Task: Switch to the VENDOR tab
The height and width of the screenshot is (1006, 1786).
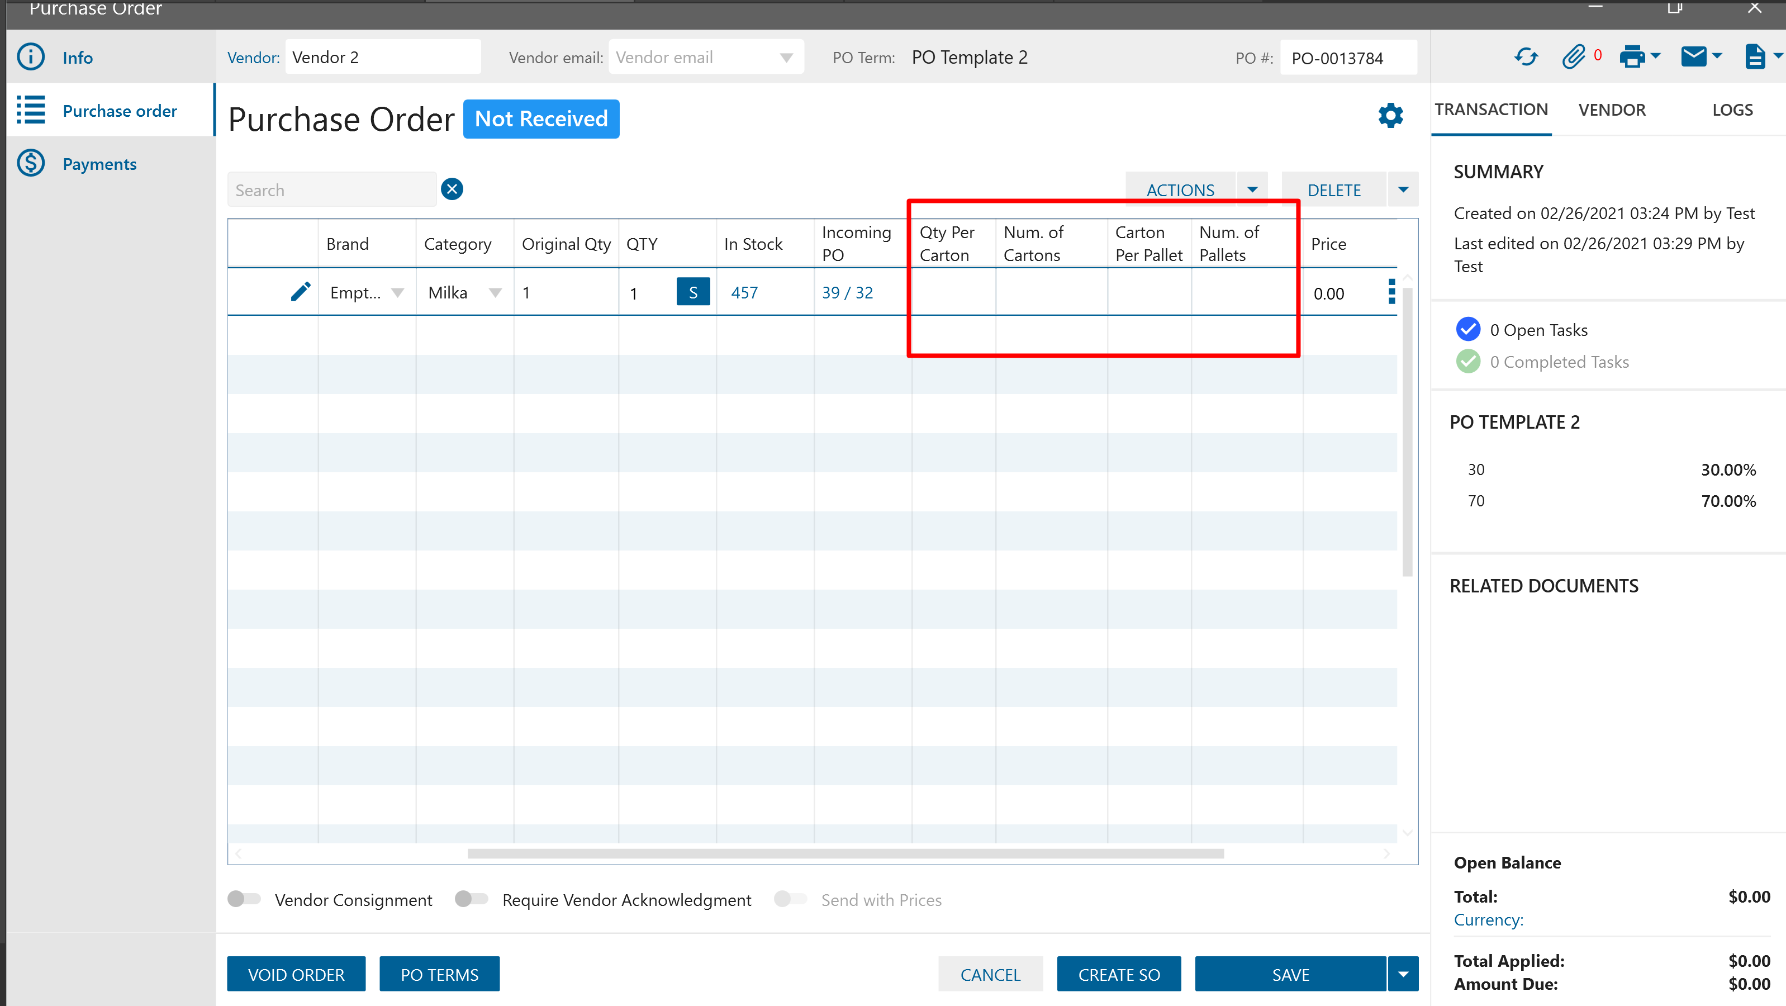Action: pos(1611,110)
